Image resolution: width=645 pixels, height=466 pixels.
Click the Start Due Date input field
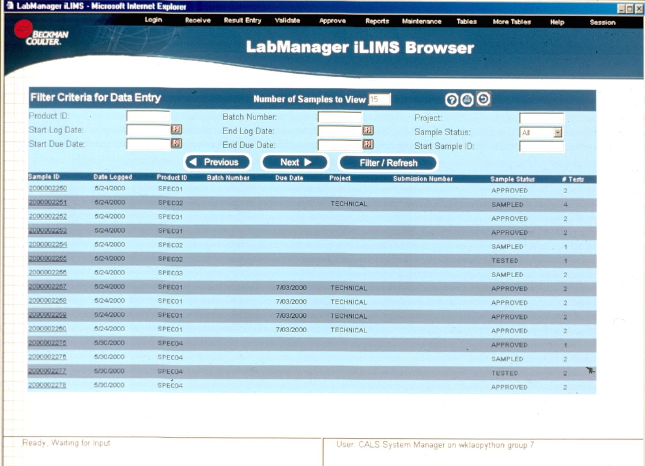(x=148, y=144)
